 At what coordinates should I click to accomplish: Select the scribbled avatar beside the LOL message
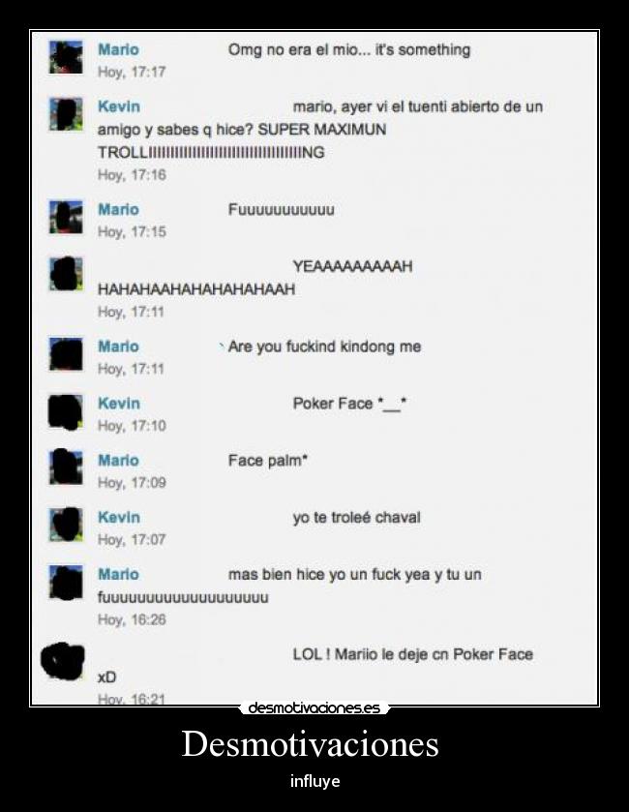click(x=63, y=661)
